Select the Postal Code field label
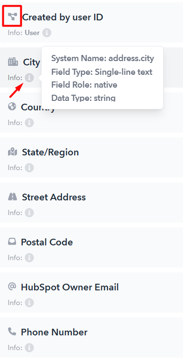The width and height of the screenshot is (183, 360). point(47,242)
